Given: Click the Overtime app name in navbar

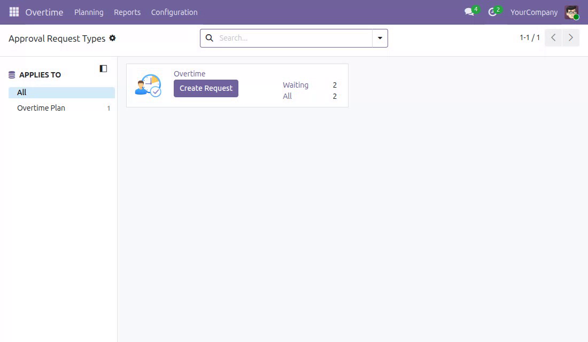Looking at the screenshot, I should tap(44, 12).
